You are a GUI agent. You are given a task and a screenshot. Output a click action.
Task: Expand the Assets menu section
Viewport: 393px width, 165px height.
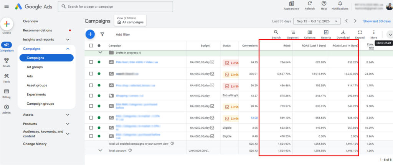pos(68,115)
